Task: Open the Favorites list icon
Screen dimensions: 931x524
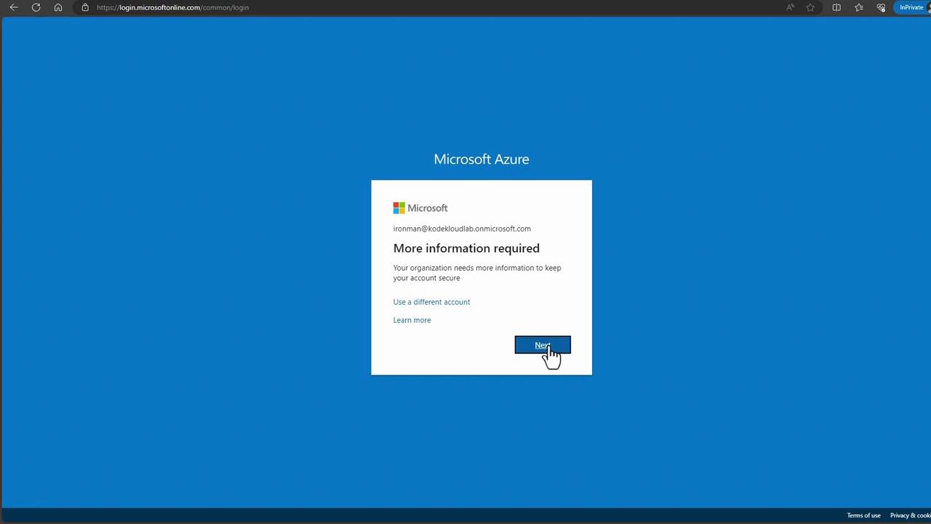Action: point(859,7)
